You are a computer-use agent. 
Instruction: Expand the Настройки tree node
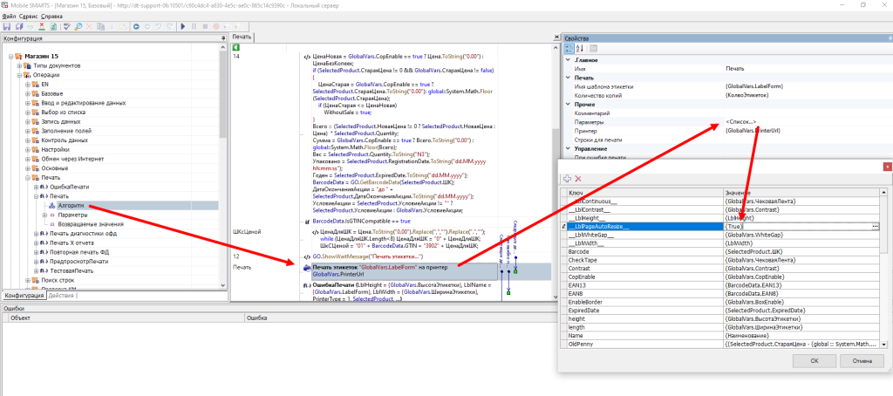[27, 150]
